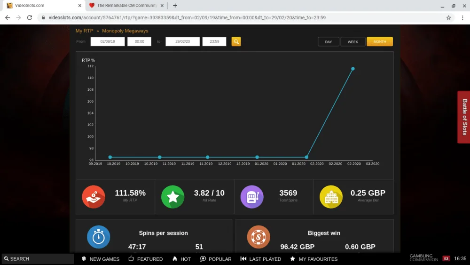The width and height of the screenshot is (470, 265).
Task: Click the From time field 00:00
Action: (140, 41)
